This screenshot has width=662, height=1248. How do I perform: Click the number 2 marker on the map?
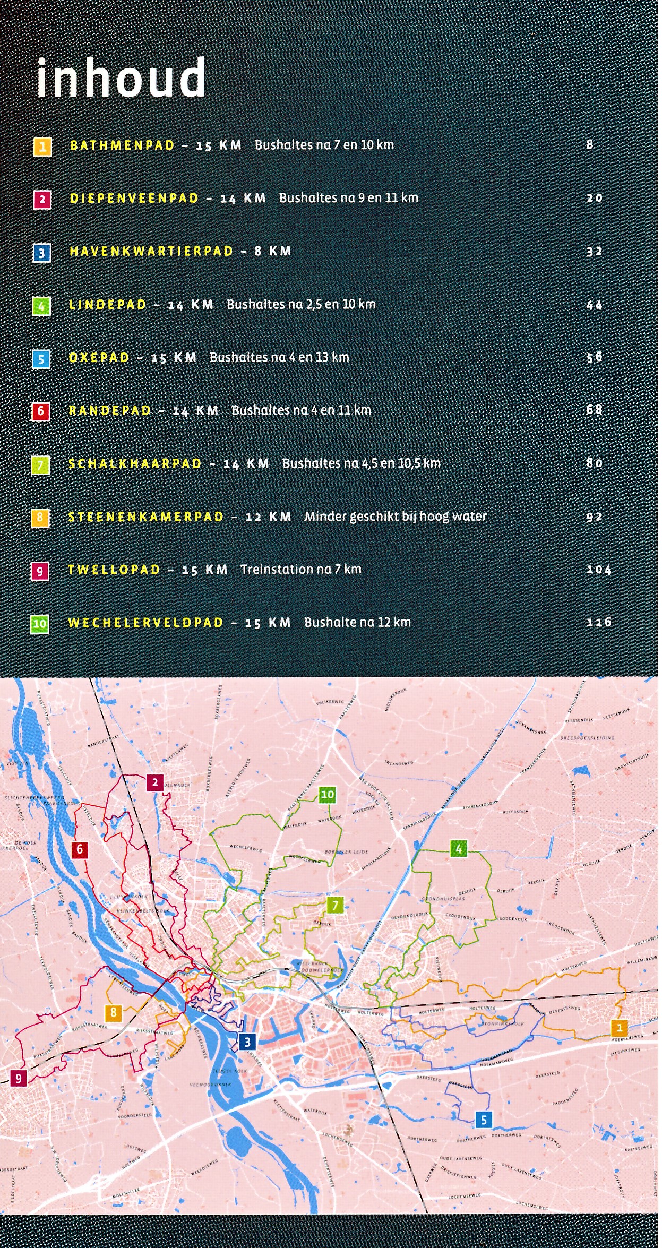155,782
